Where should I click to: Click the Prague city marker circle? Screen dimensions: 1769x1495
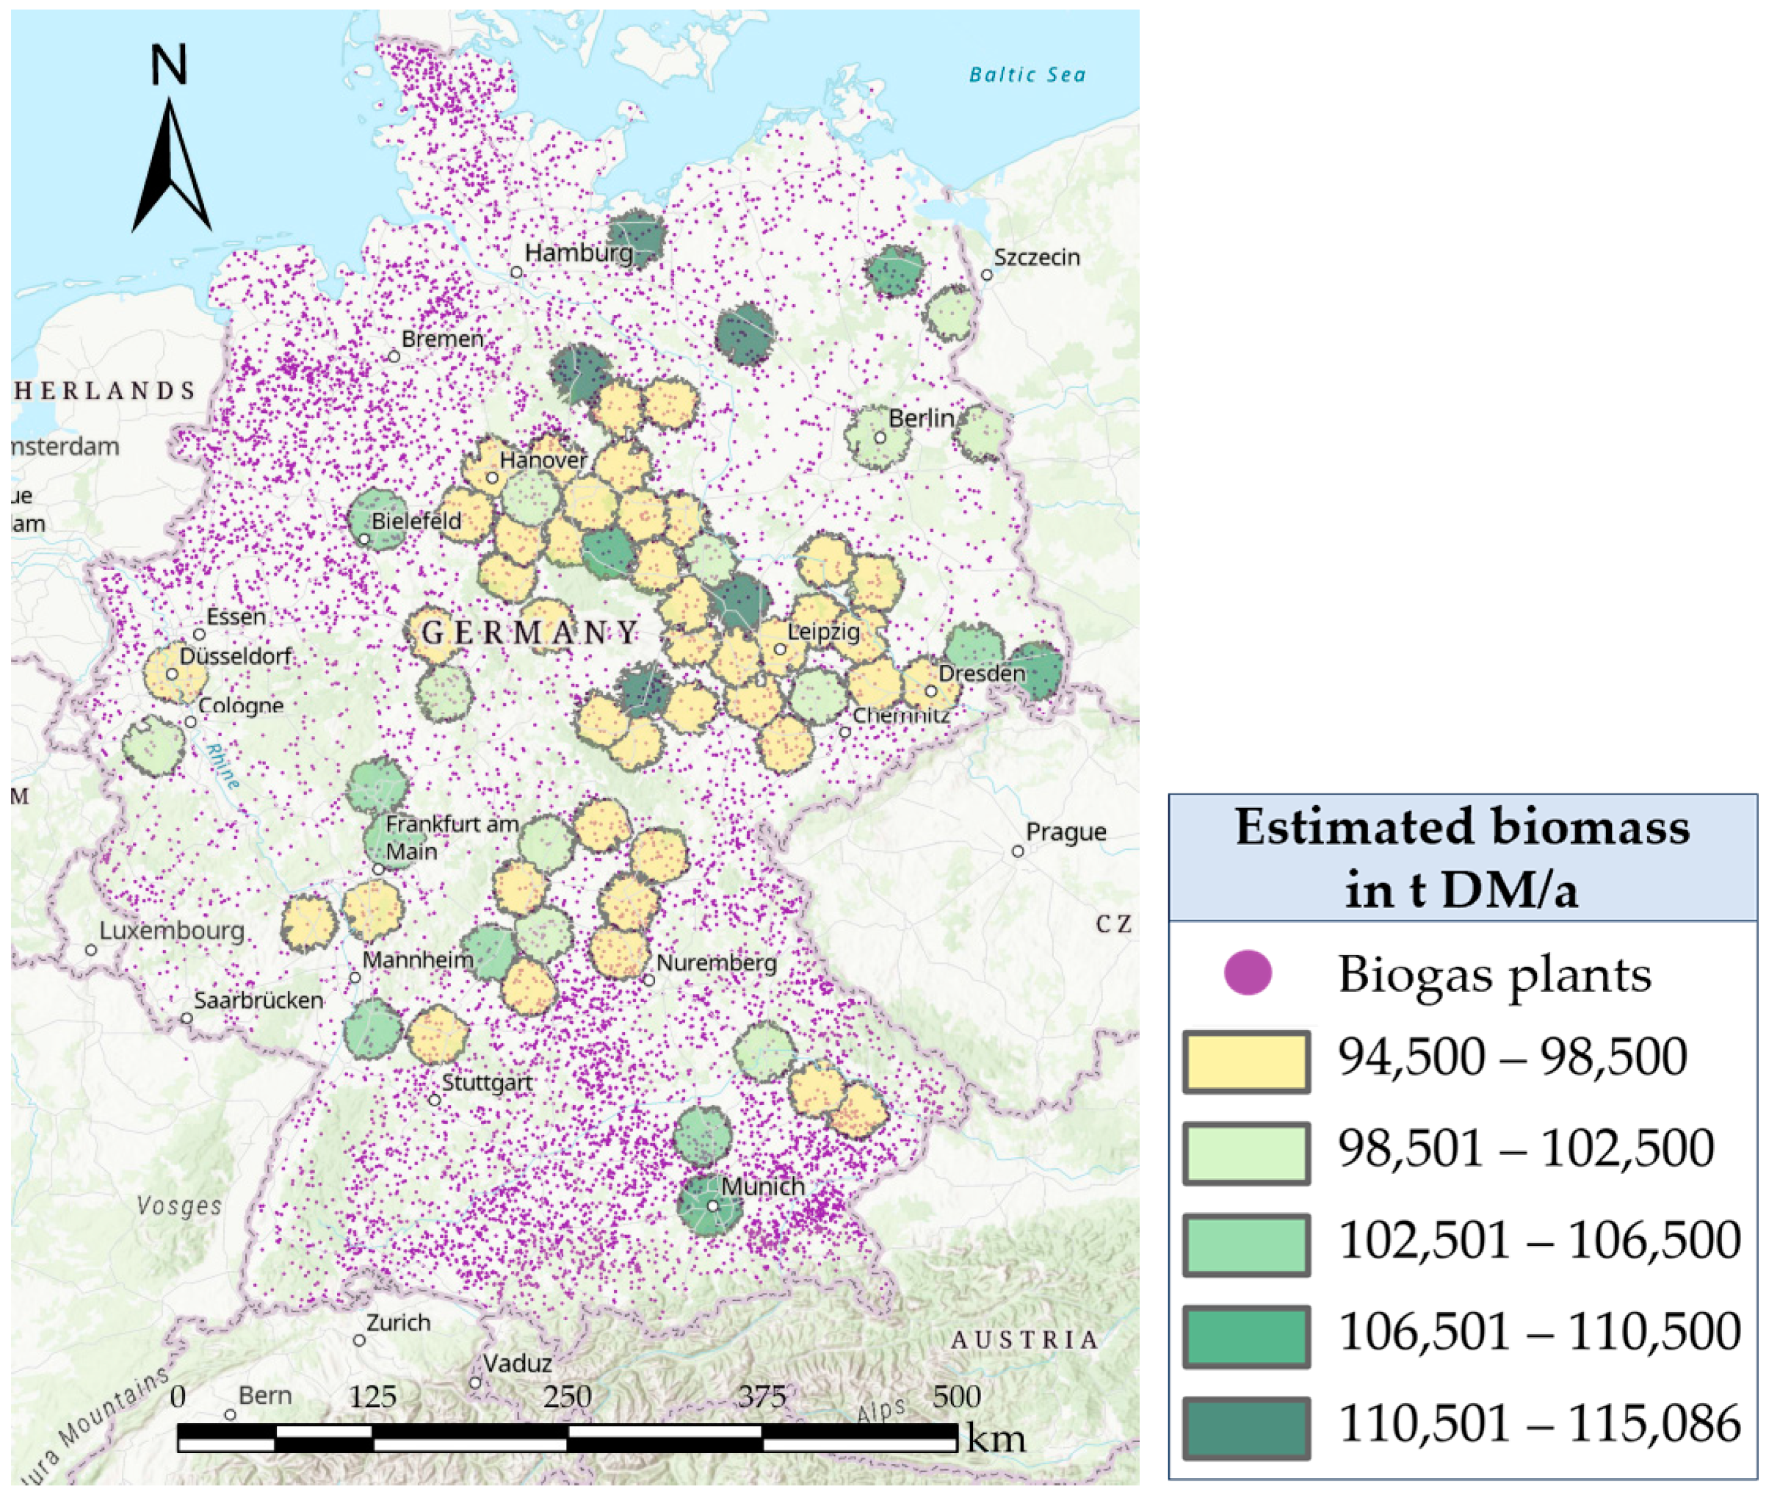click(x=1018, y=851)
